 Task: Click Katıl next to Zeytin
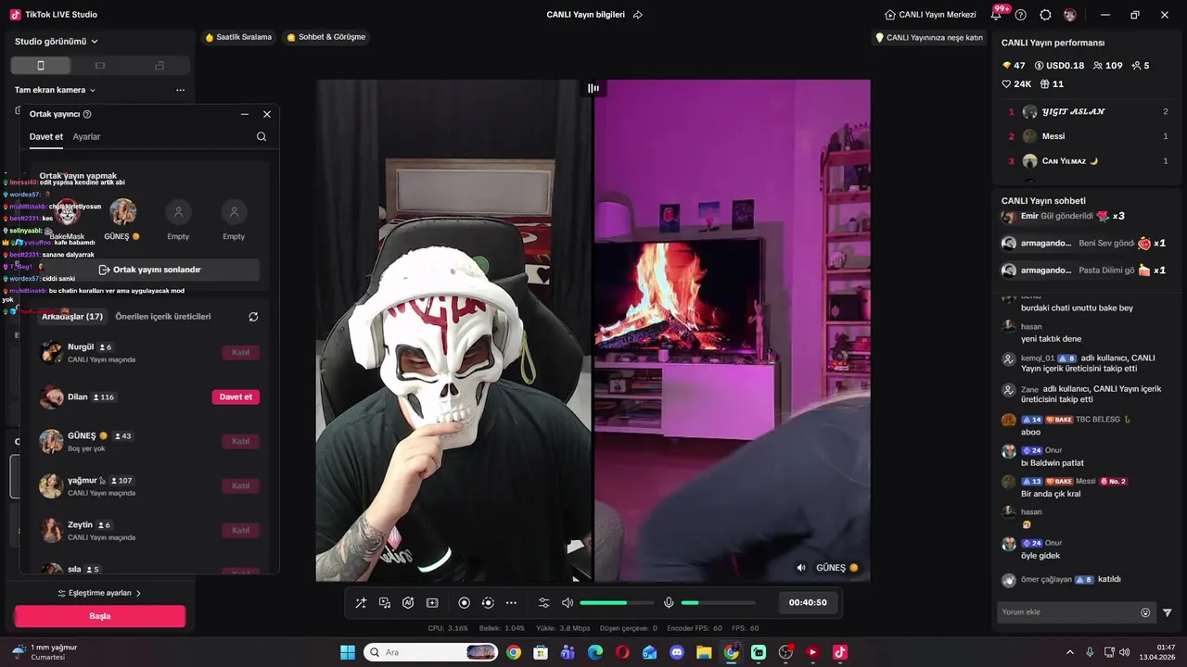pyautogui.click(x=240, y=530)
